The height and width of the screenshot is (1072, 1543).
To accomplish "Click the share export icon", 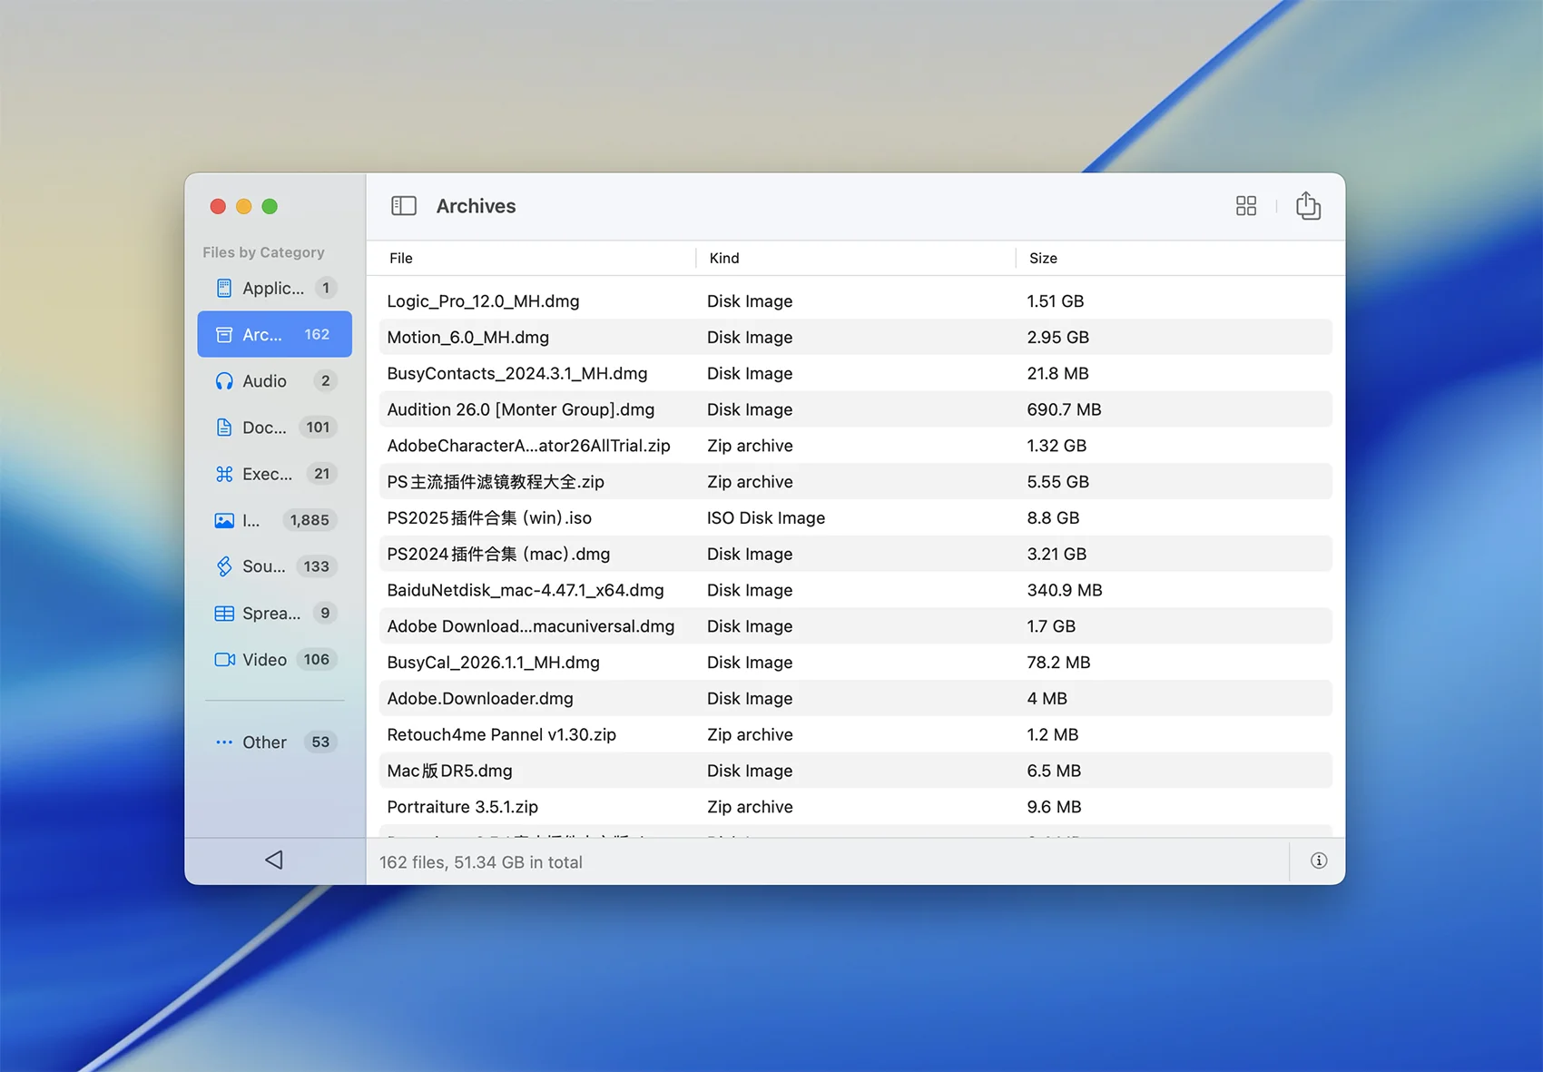I will click(x=1307, y=206).
